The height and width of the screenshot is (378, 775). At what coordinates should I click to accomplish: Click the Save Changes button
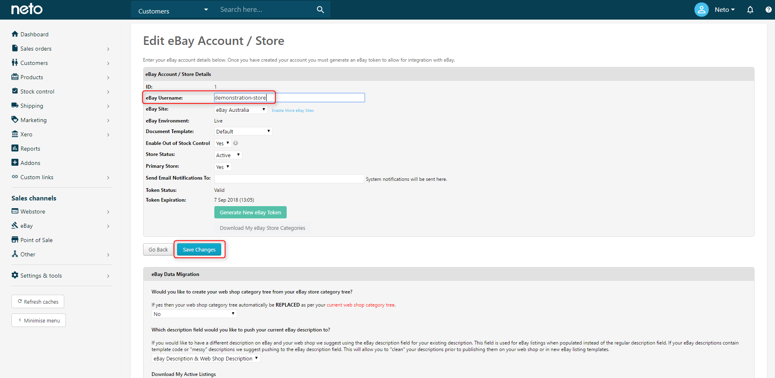pyautogui.click(x=199, y=249)
